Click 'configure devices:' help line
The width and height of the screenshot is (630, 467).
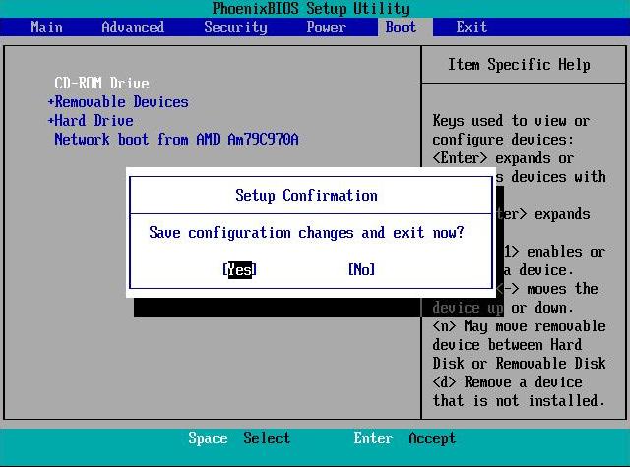503,140
